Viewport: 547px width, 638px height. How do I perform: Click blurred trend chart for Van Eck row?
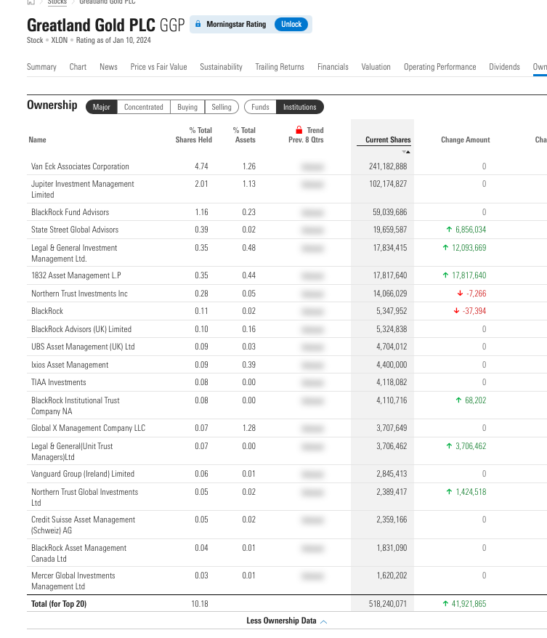coord(313,167)
